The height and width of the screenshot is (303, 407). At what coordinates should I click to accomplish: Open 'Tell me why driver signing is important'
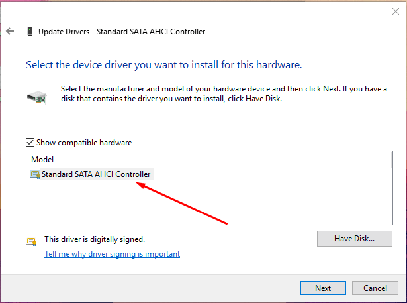[112, 253]
